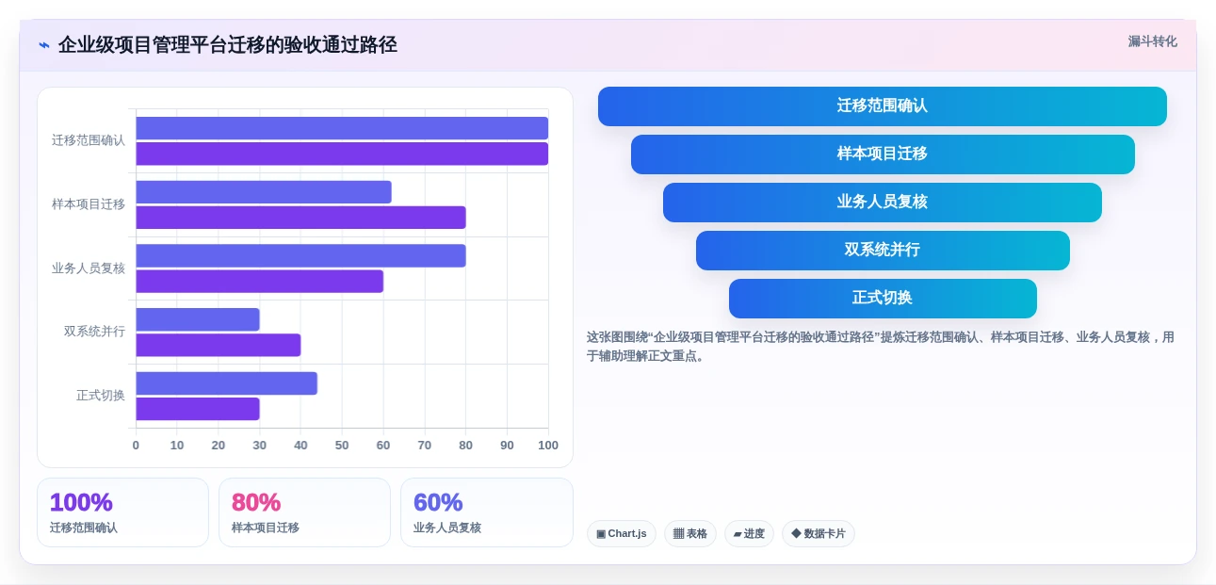Click lower purple bar of 正式切换 row

coord(198,409)
